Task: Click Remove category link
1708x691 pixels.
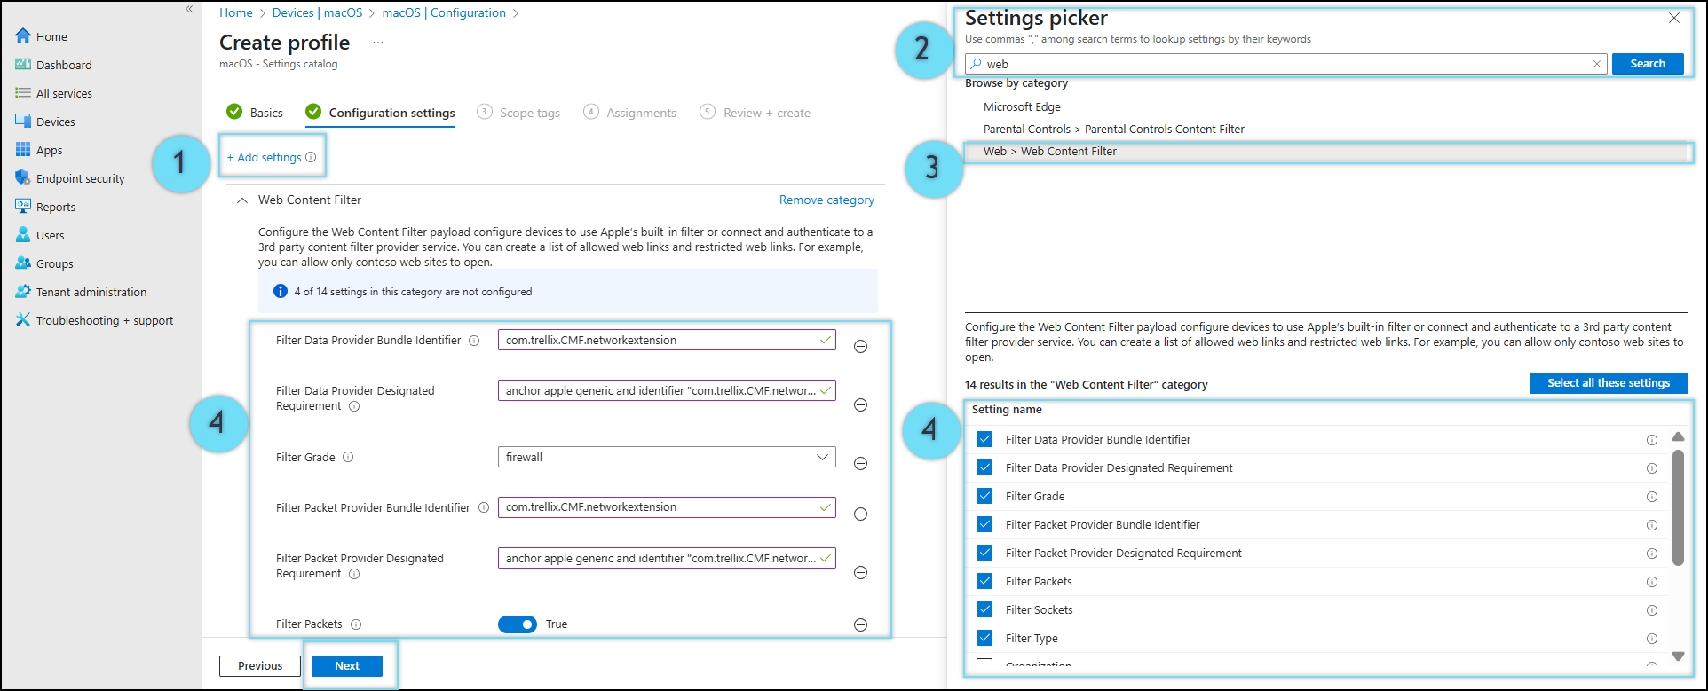Action: click(x=826, y=200)
